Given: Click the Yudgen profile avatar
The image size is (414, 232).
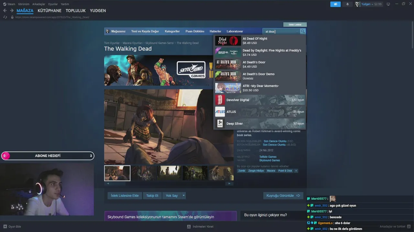Looking at the screenshot, I should pyautogui.click(x=357, y=4).
